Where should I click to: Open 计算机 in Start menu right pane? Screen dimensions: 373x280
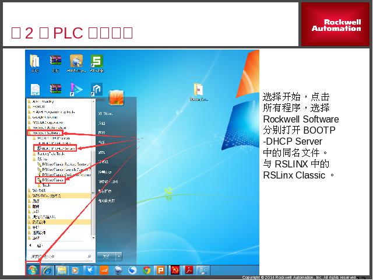[104, 162]
